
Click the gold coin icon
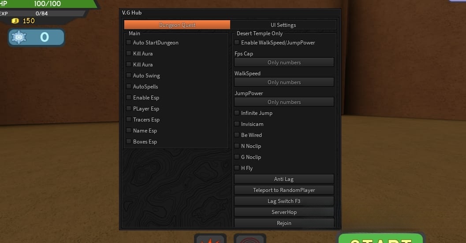click(15, 21)
